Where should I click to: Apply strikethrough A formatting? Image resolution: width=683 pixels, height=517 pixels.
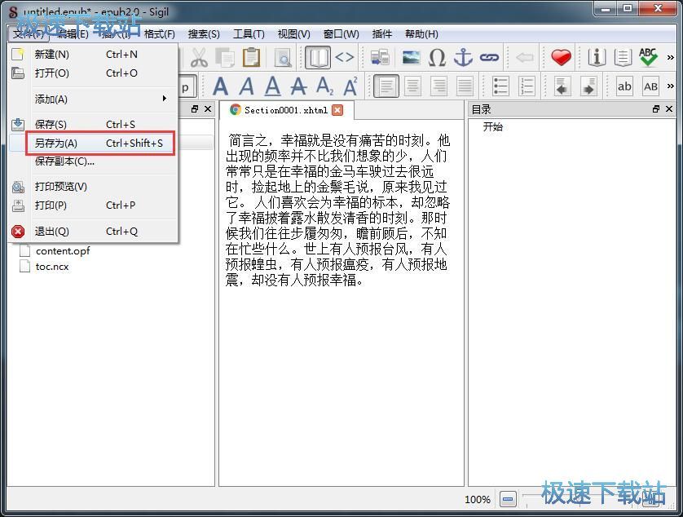tap(299, 86)
